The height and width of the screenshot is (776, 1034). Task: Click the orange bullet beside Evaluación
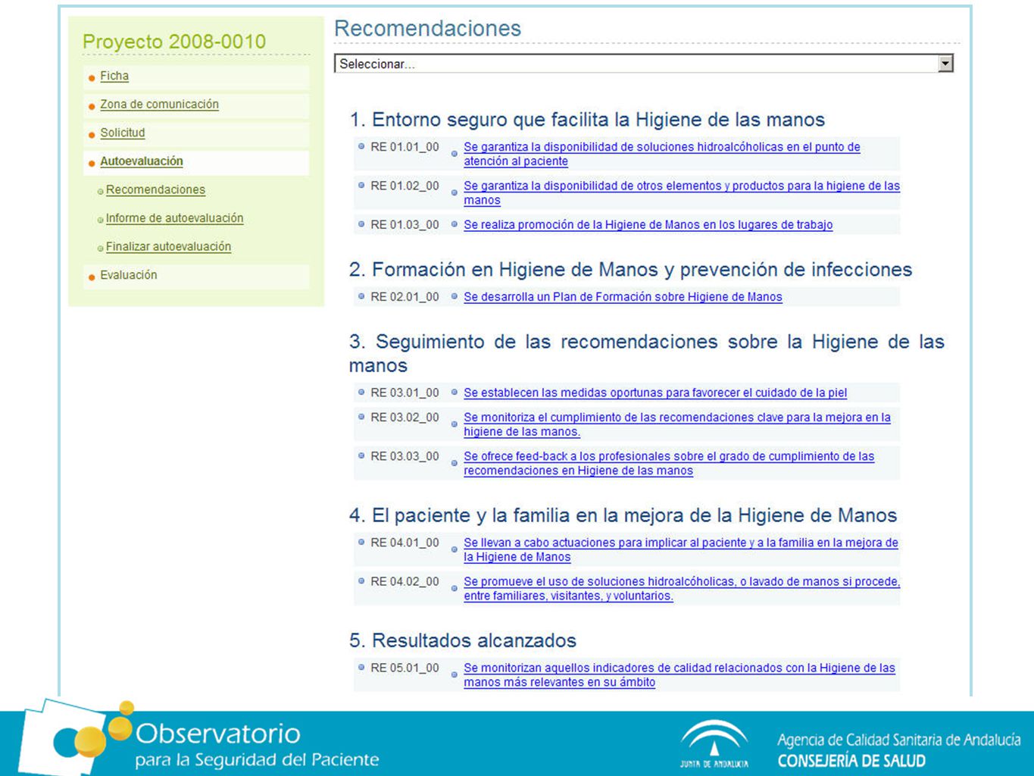click(x=92, y=277)
